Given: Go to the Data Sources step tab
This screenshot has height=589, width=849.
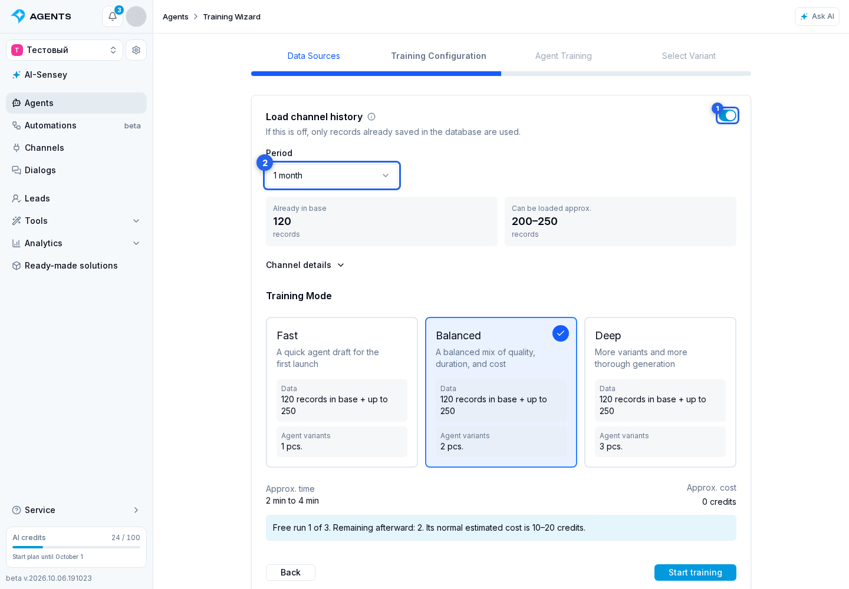Looking at the screenshot, I should point(314,56).
